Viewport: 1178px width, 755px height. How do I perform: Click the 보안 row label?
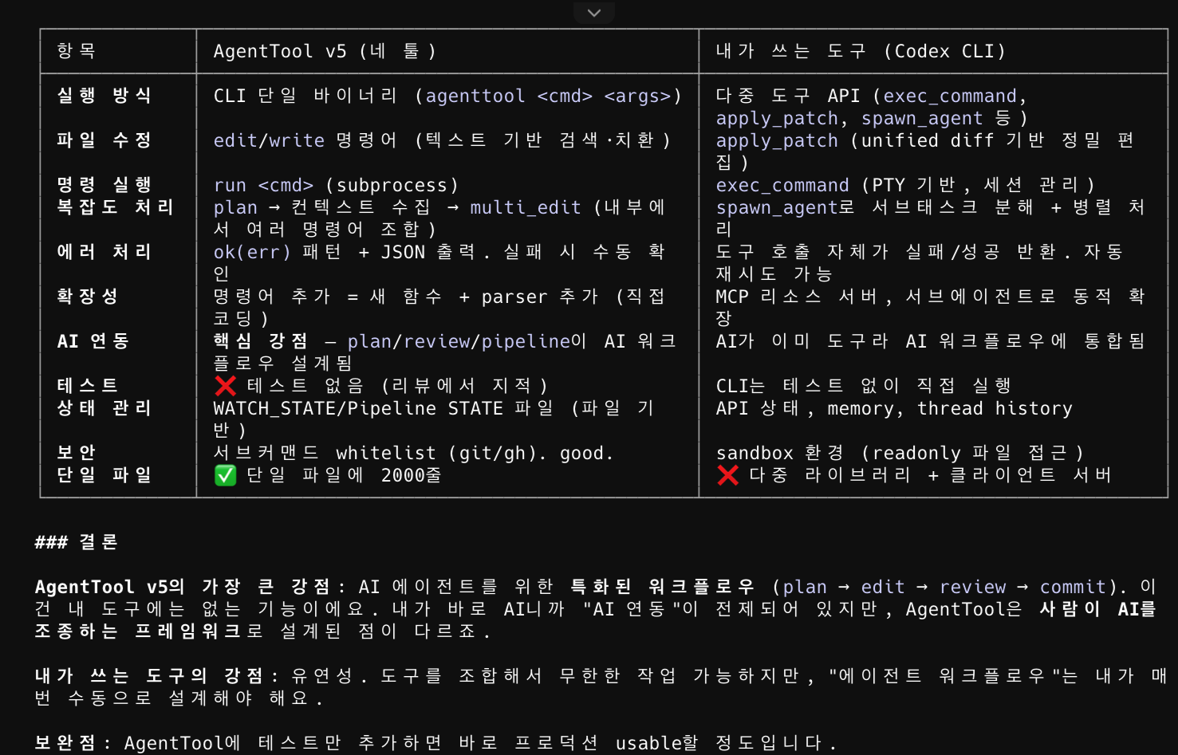click(77, 453)
